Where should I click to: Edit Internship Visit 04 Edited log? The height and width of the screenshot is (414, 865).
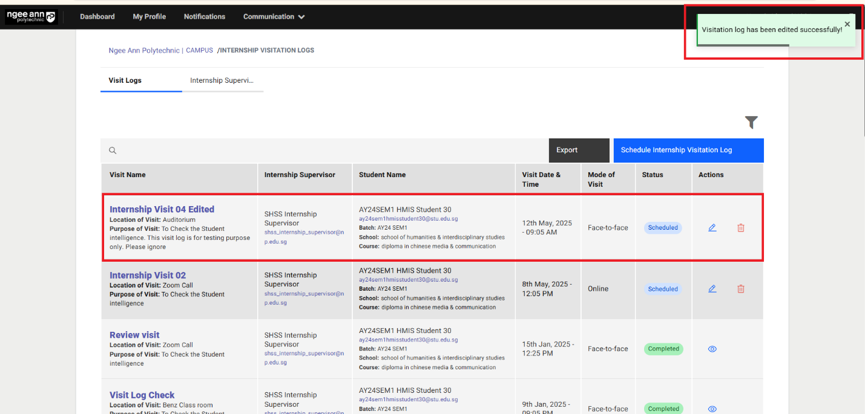tap(712, 228)
